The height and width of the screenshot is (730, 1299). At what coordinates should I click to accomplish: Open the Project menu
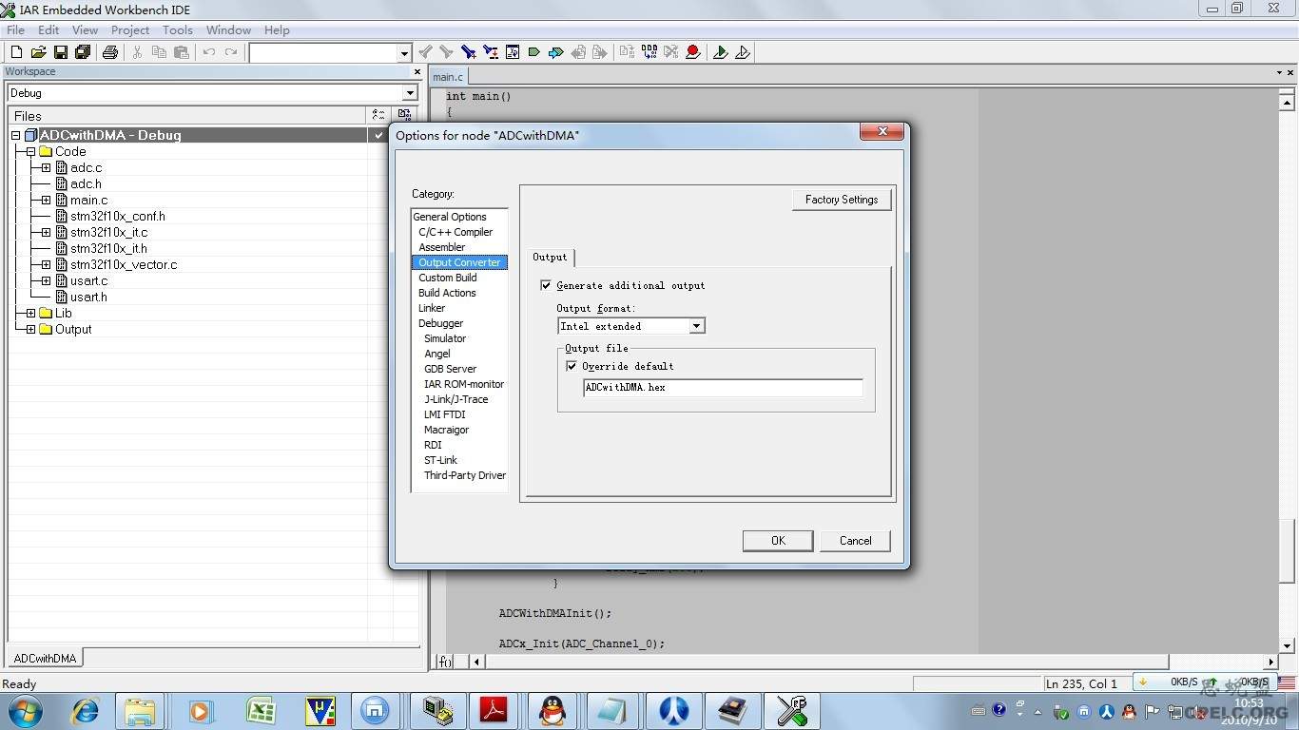130,30
